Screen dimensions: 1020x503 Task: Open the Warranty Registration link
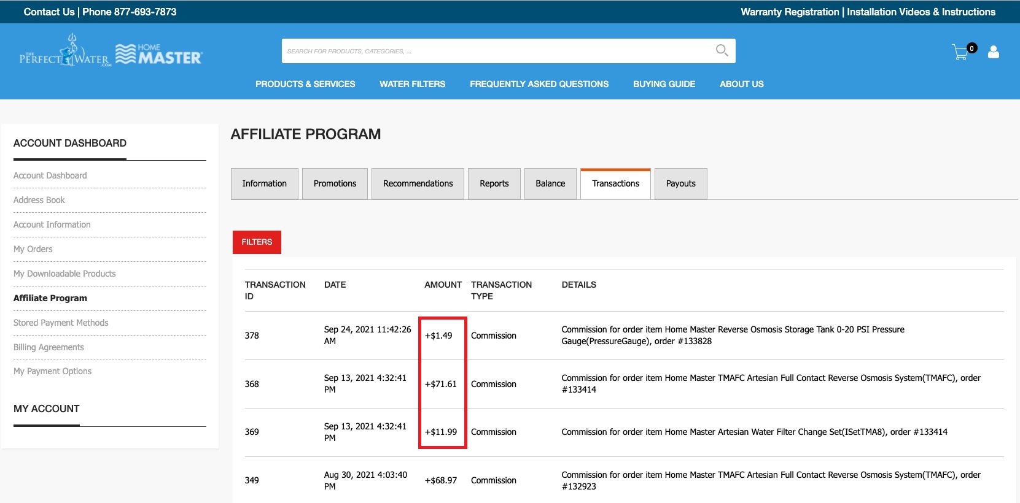790,12
